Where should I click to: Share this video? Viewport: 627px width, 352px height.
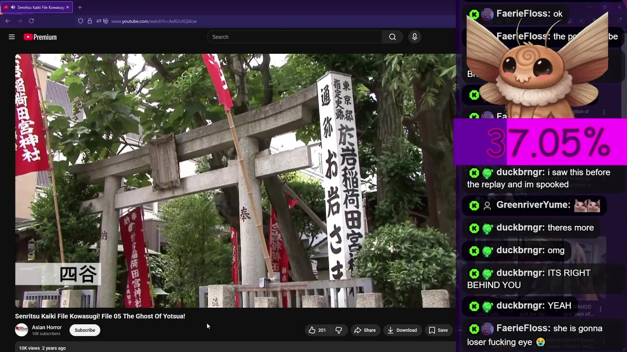[x=365, y=330]
